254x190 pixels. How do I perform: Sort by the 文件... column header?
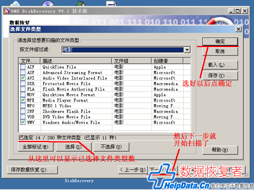click(x=29, y=61)
